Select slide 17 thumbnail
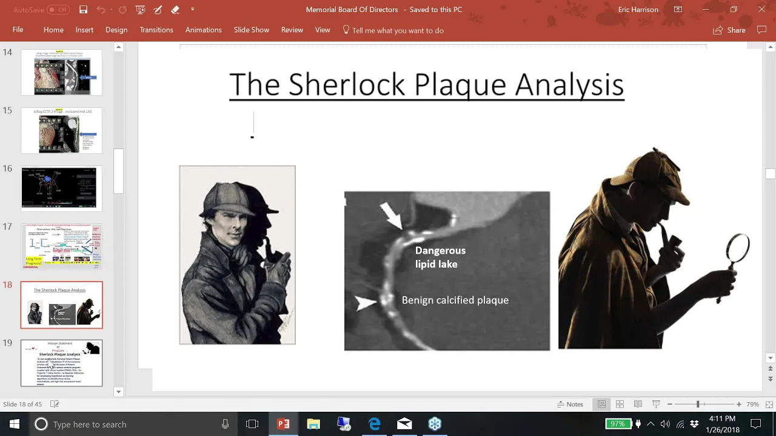The image size is (776, 436). point(62,246)
